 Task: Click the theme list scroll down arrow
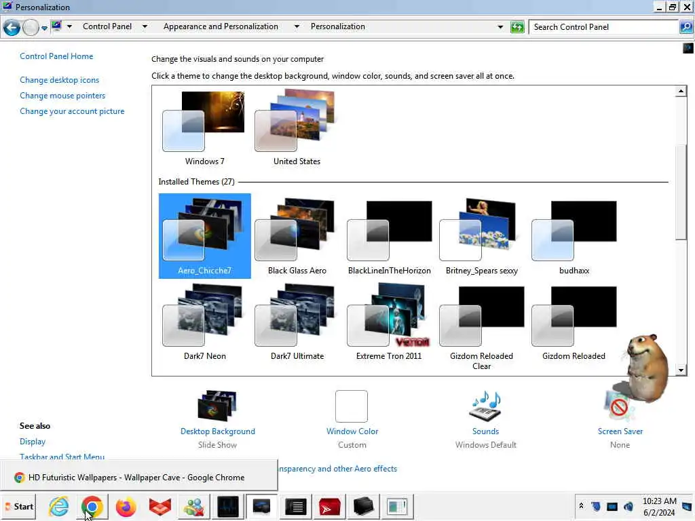[681, 370]
